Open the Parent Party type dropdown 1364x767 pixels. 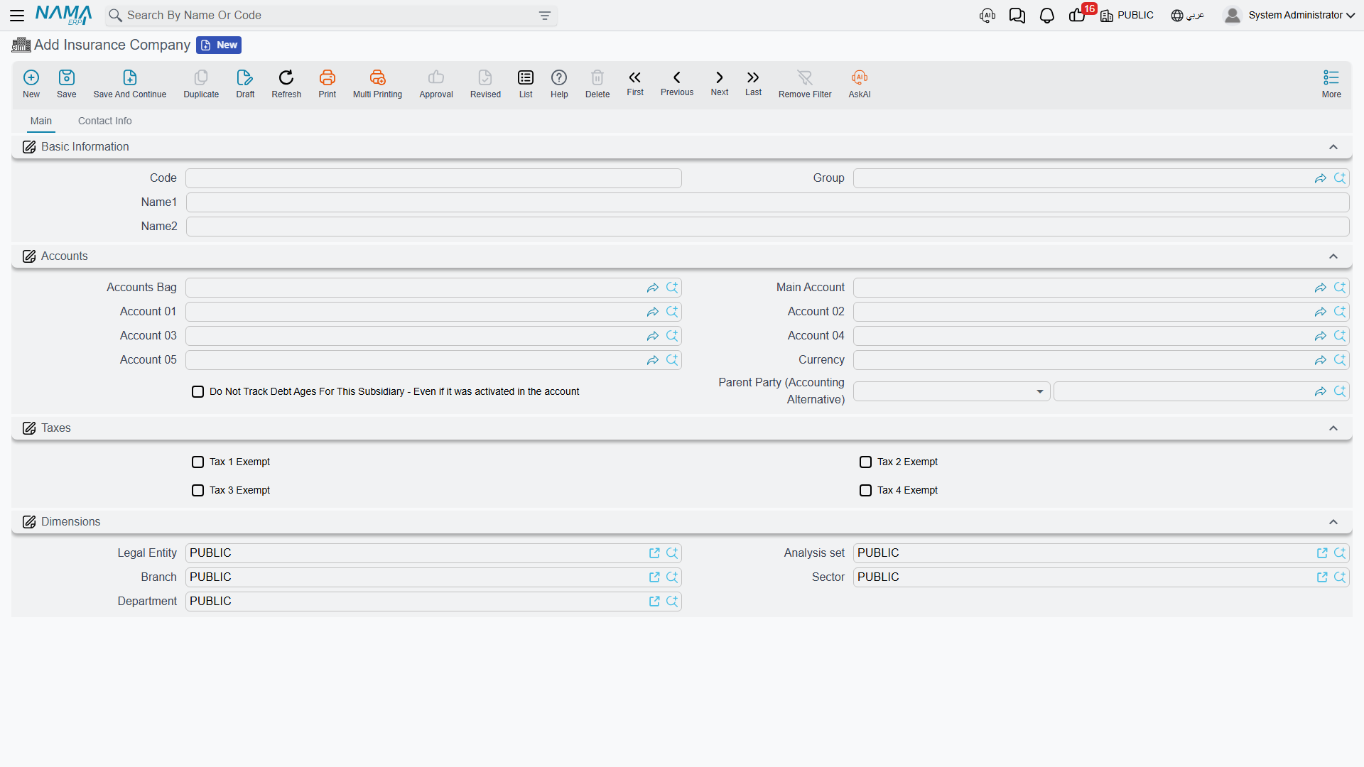click(x=952, y=391)
